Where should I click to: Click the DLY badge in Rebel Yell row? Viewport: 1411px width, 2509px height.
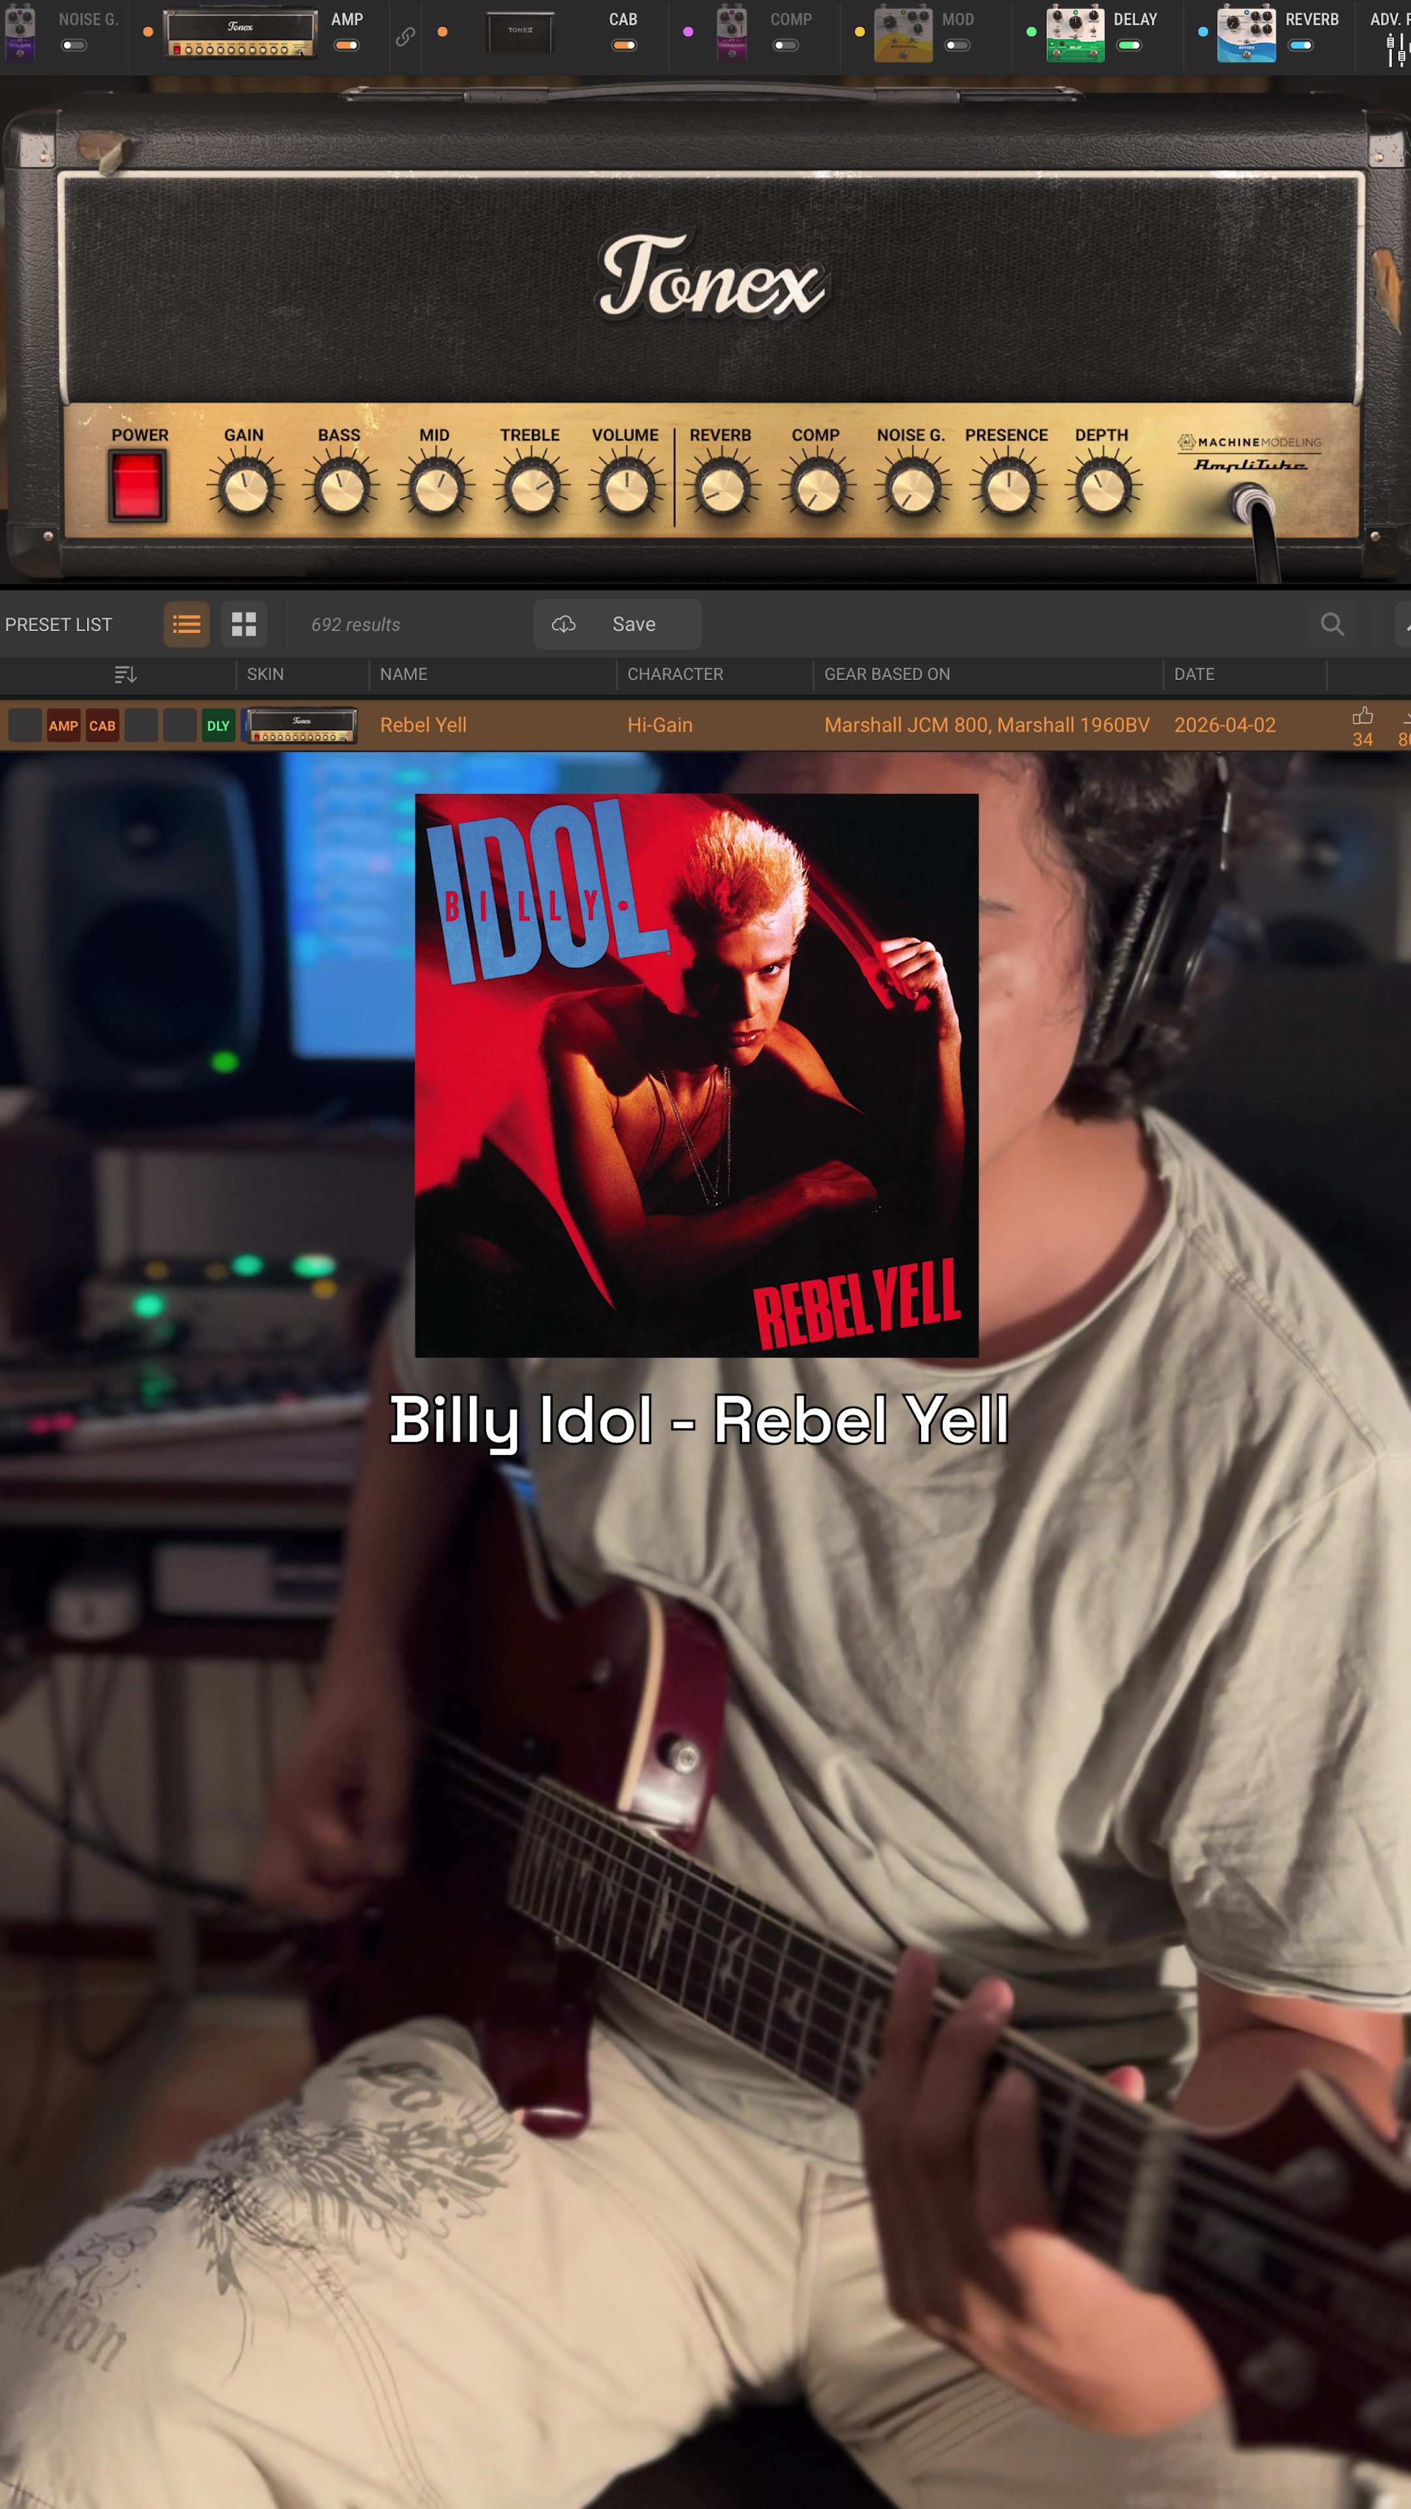[218, 726]
